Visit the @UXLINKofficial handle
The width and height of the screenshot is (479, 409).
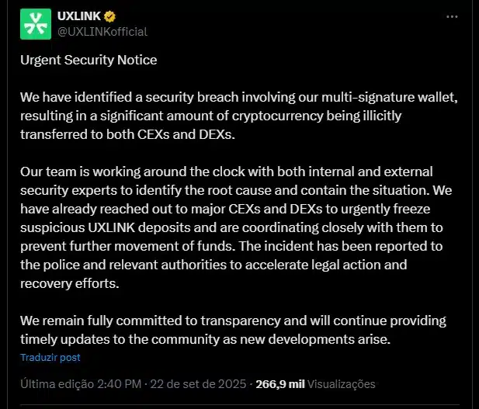(x=102, y=32)
